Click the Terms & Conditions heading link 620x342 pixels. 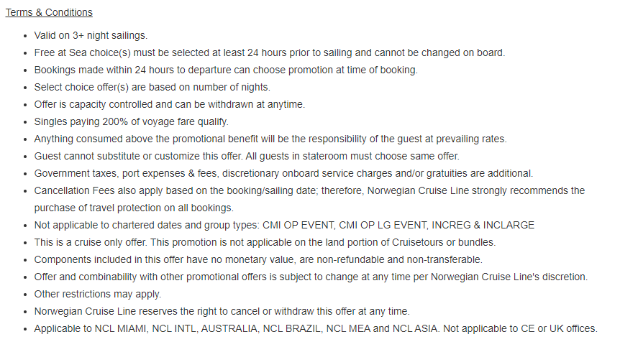point(49,13)
